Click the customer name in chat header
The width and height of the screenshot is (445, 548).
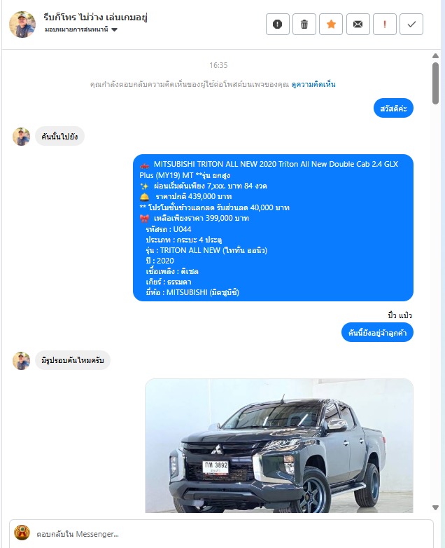click(95, 17)
